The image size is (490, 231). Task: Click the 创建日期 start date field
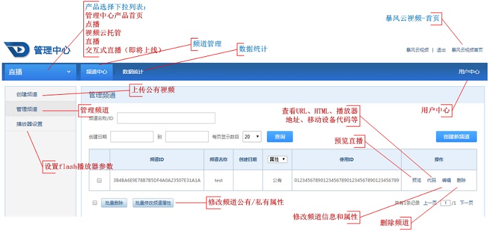(132, 136)
